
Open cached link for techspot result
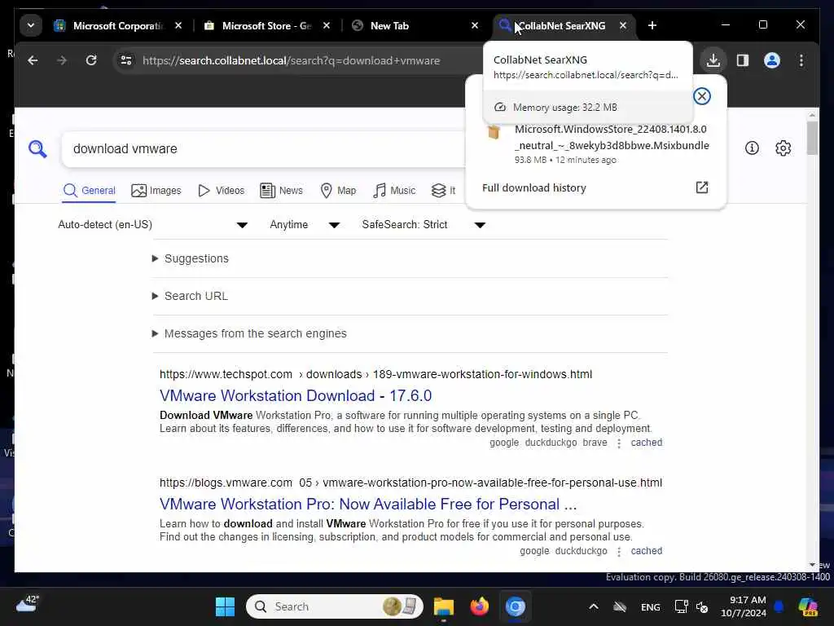coord(646,443)
